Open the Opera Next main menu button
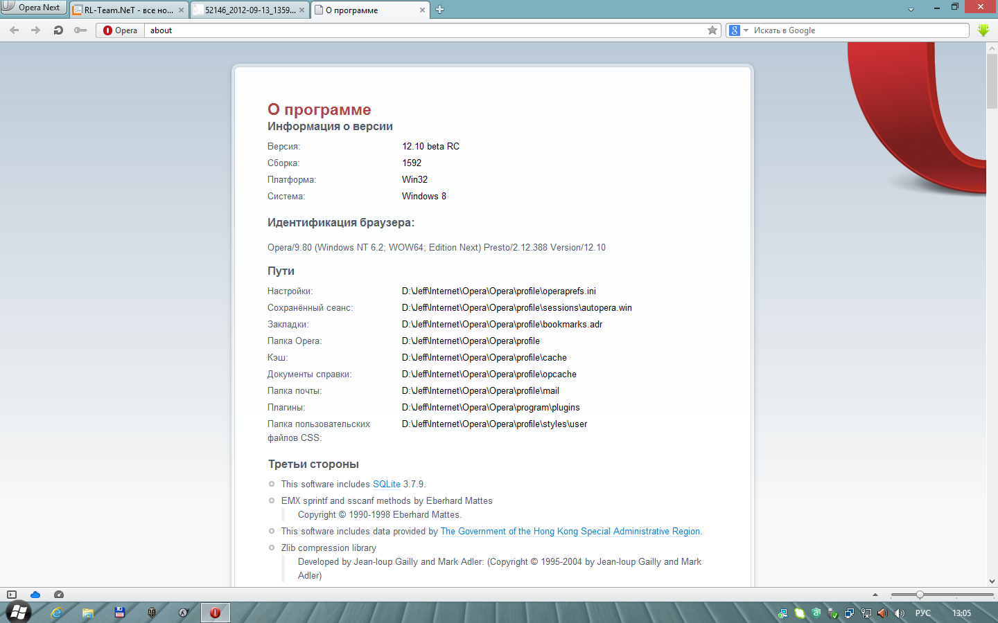Screen dimensions: 998x623 tap(33, 8)
